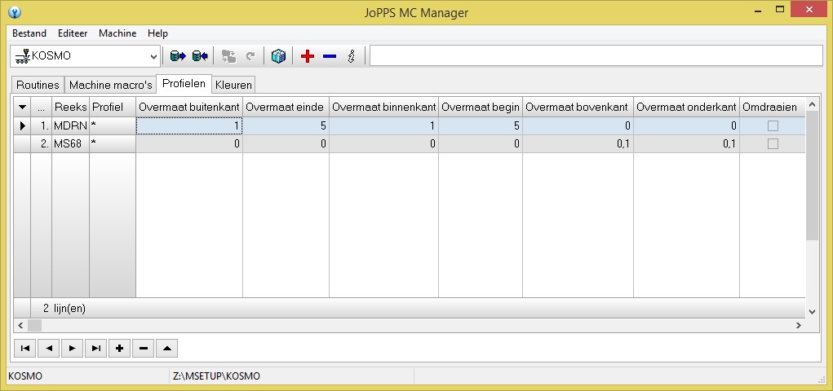Click KOSMO label in the status bar
The height and width of the screenshot is (391, 833).
click(25, 376)
